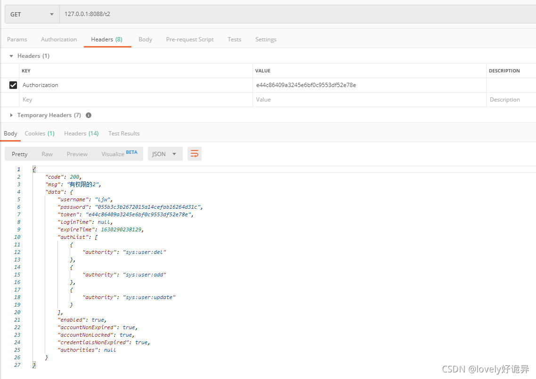
Task: Click the "accountNonLocked": true line
Action: click(x=96, y=335)
